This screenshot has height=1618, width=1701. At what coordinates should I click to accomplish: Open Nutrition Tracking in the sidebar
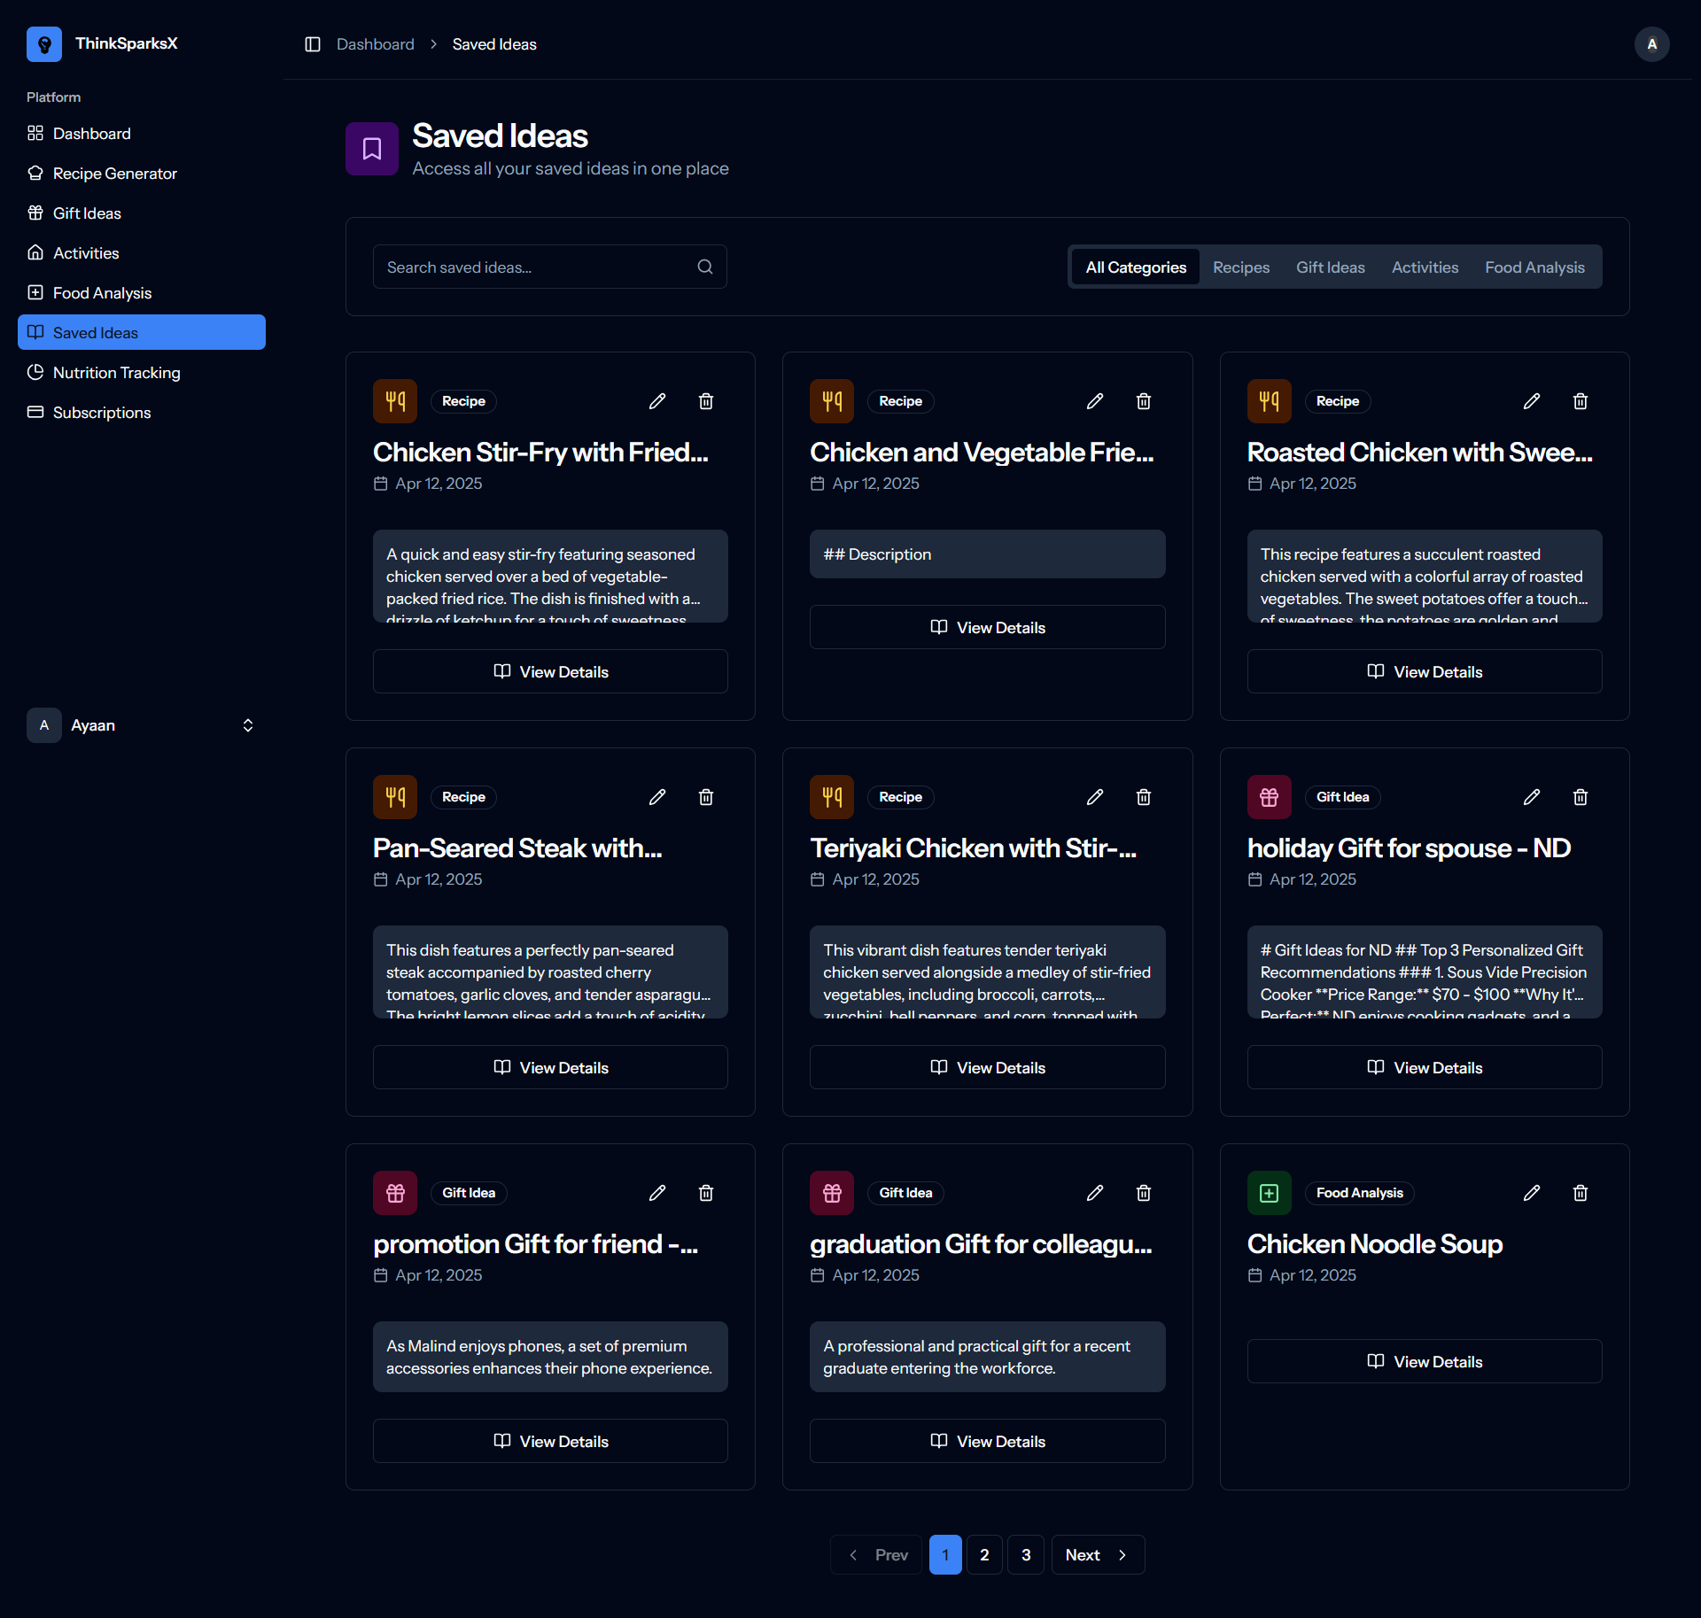(116, 373)
